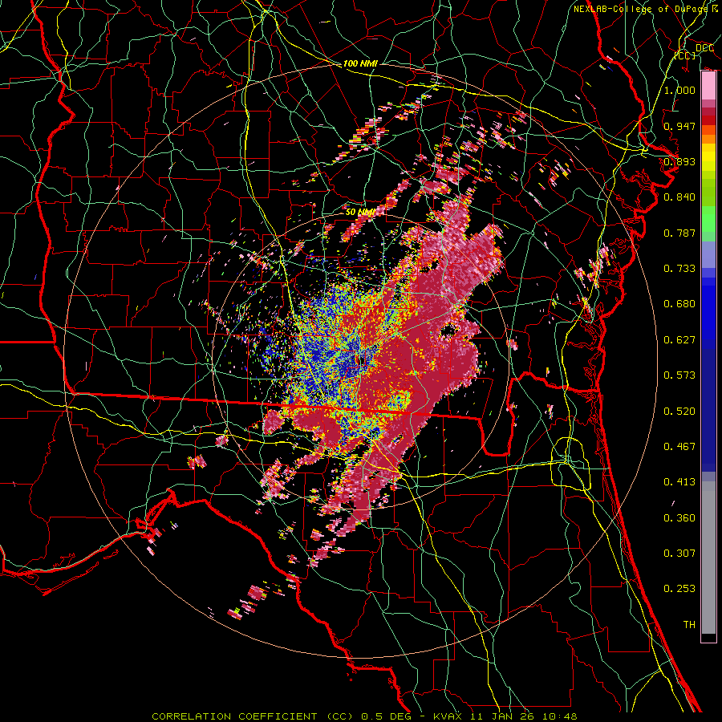Click the 100 NMI range ring label
The height and width of the screenshot is (722, 722).
(360, 63)
